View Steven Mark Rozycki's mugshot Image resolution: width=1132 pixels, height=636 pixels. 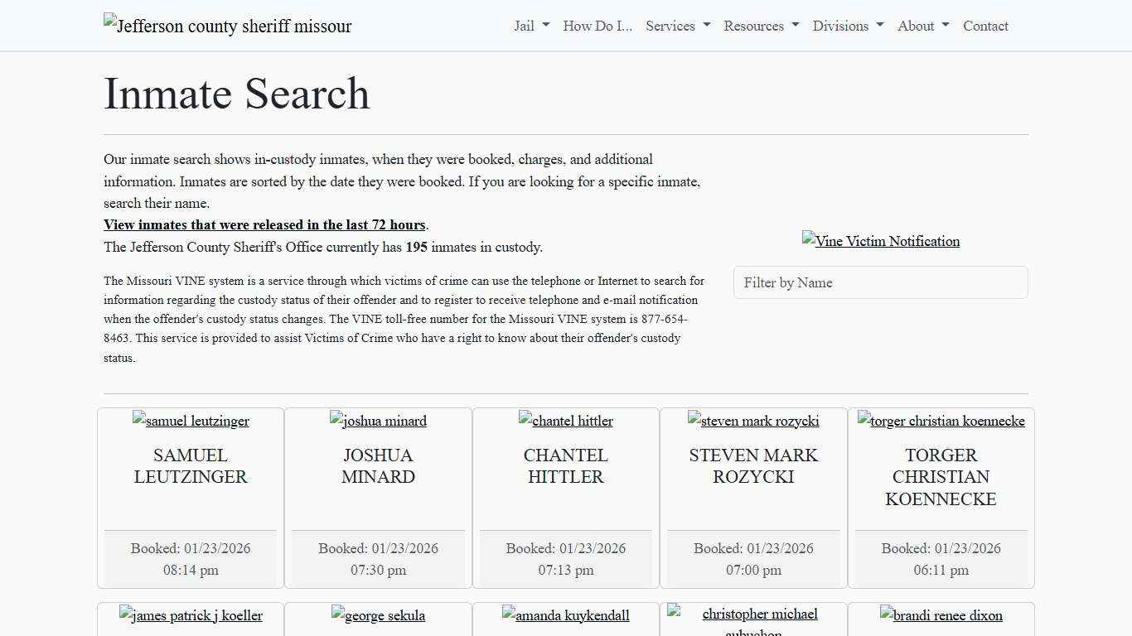(753, 421)
